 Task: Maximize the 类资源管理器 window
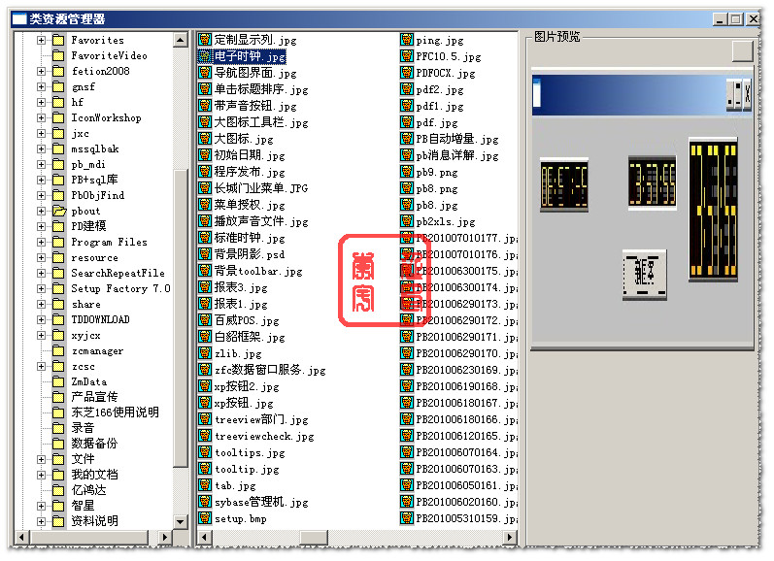735,19
